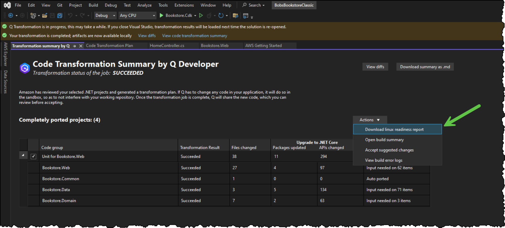Click View diffs link in notification bar
This screenshot has width=505, height=228.
(147, 36)
